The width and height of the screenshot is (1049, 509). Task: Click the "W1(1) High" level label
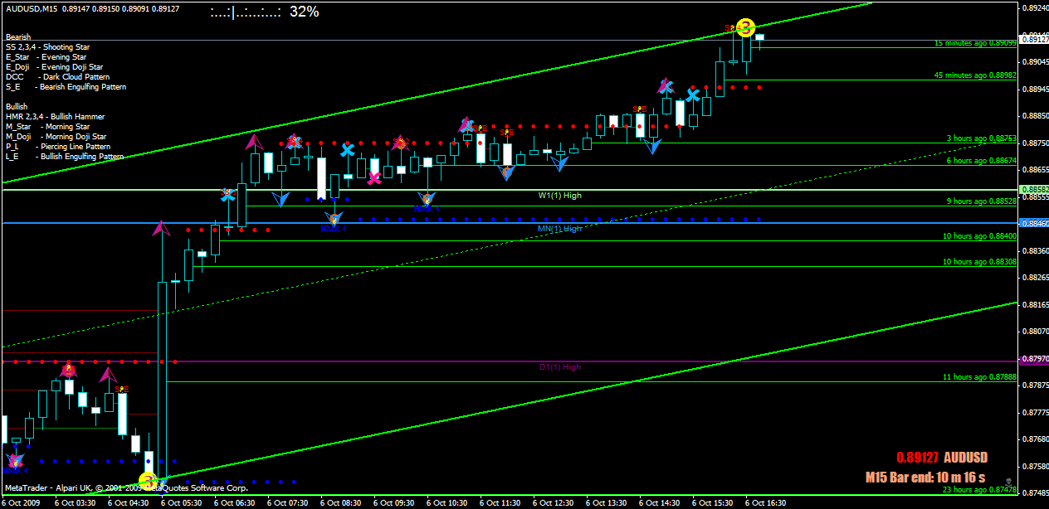click(559, 196)
